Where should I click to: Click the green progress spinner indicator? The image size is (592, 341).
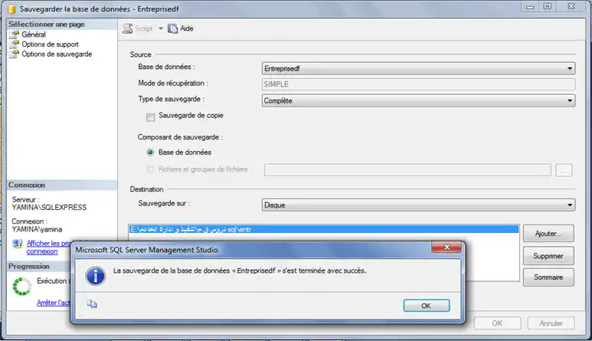point(22,286)
